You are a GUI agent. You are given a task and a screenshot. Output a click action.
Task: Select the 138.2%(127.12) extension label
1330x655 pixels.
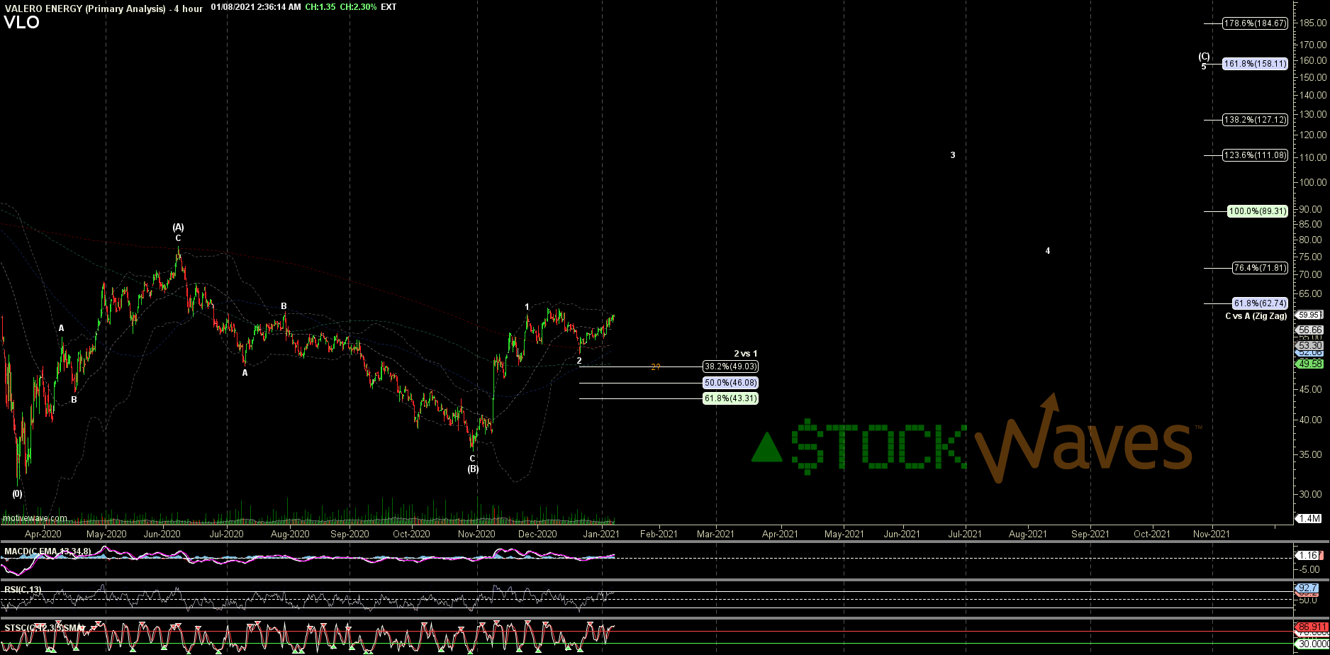(1255, 120)
